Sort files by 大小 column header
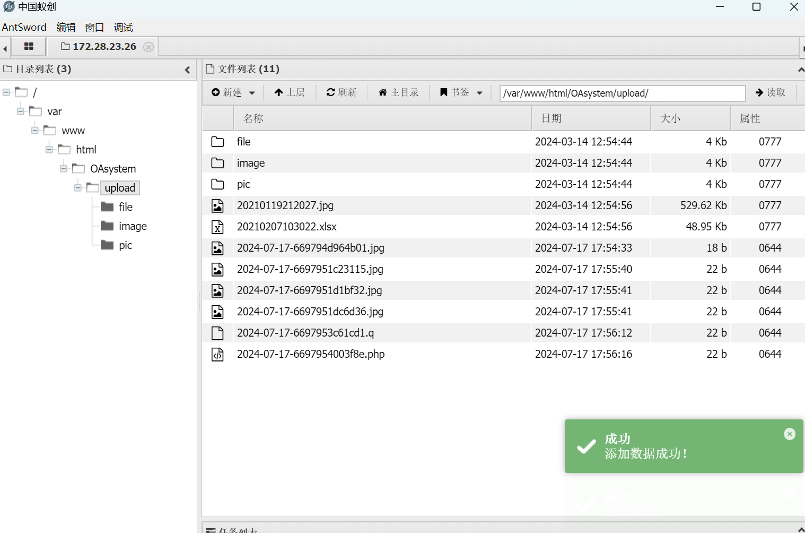The width and height of the screenshot is (805, 533). point(690,118)
